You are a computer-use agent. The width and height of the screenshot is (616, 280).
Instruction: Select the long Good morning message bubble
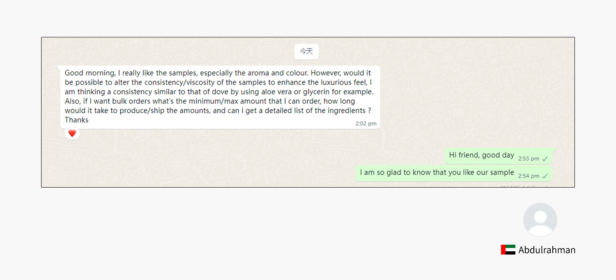[220, 97]
